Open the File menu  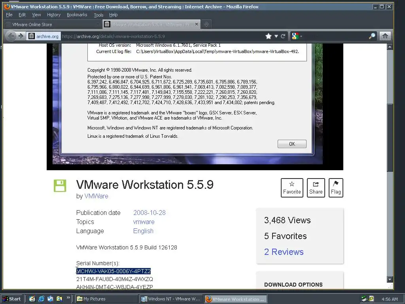tap(9, 15)
